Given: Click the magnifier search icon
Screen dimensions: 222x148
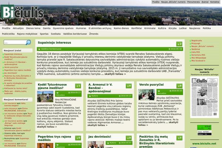Looking at the screenshot, I should pos(28,42).
